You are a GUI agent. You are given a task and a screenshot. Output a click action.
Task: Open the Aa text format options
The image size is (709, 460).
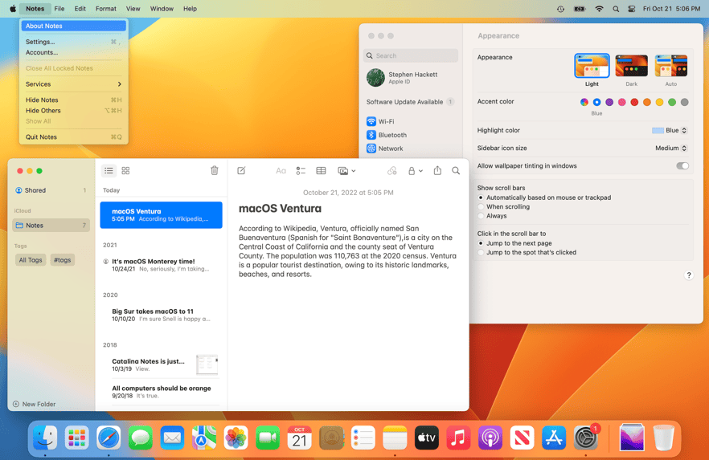pyautogui.click(x=281, y=171)
